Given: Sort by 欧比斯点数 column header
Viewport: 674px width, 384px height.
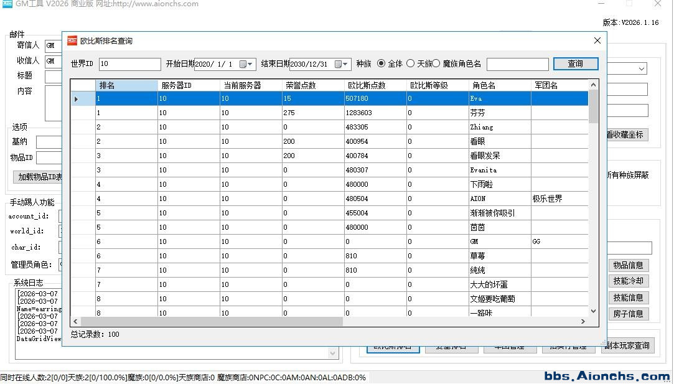Looking at the screenshot, I should tap(375, 85).
